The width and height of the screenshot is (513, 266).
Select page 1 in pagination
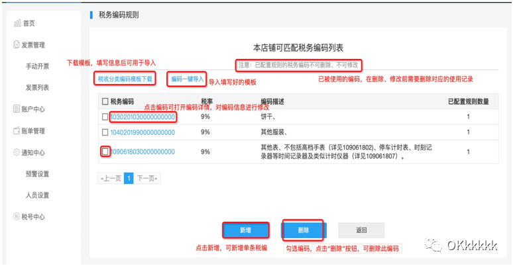click(x=129, y=178)
